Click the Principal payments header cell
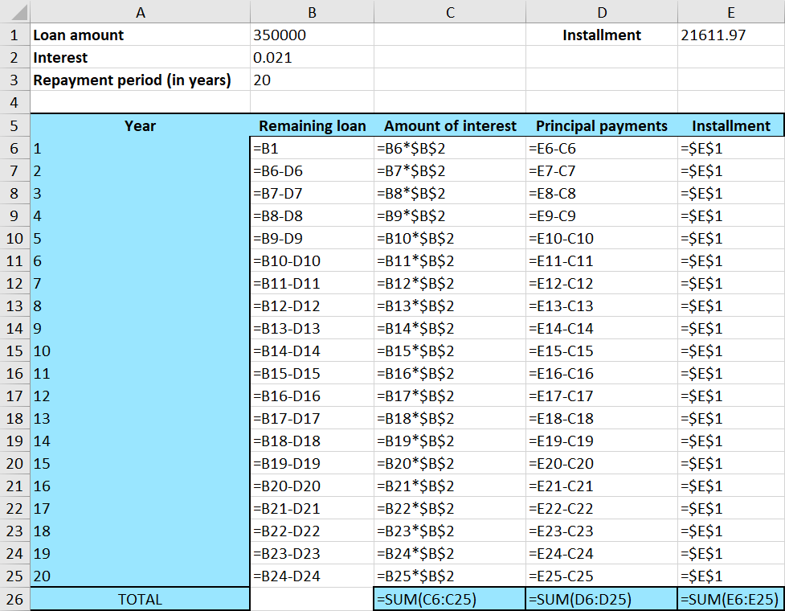The image size is (785, 611). coord(602,125)
